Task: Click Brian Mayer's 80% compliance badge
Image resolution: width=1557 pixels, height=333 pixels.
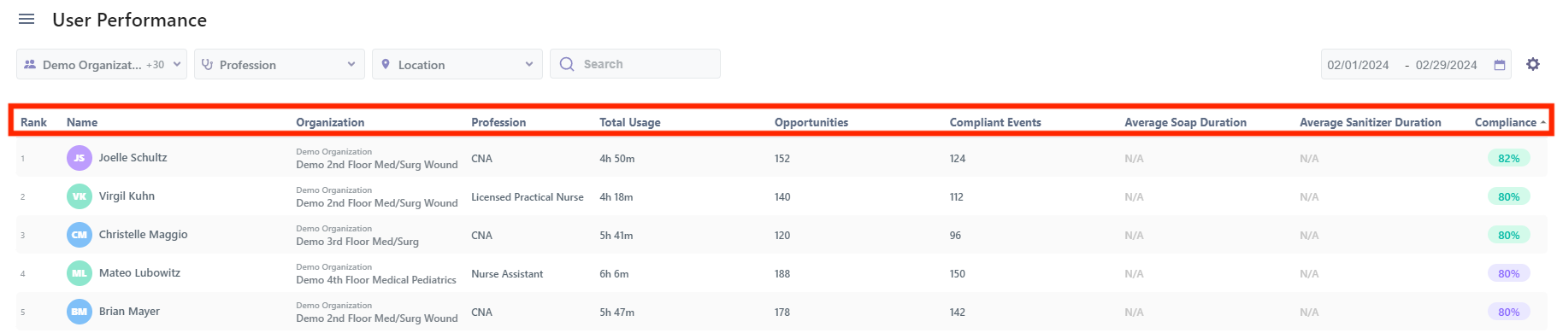Action: point(1509,312)
